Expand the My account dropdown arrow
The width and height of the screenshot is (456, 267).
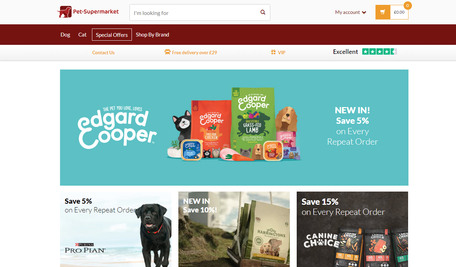point(364,13)
